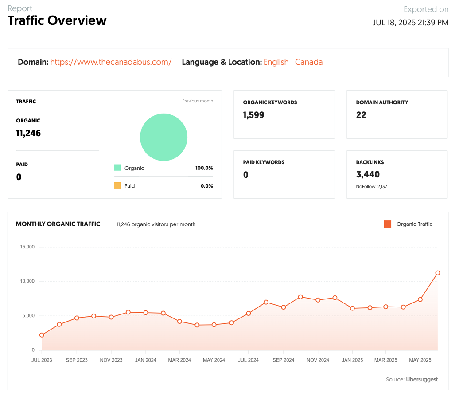
Task: Click the data point above JUL 2024
Action: tap(249, 313)
